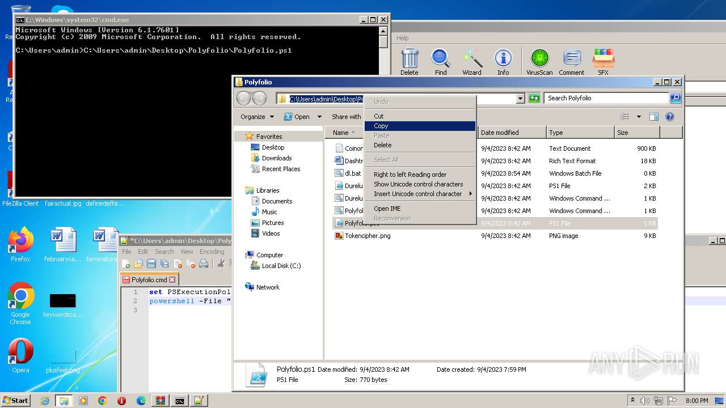Click the Delete icon in WinRAR toolbar
726x408 pixels.
click(410, 62)
